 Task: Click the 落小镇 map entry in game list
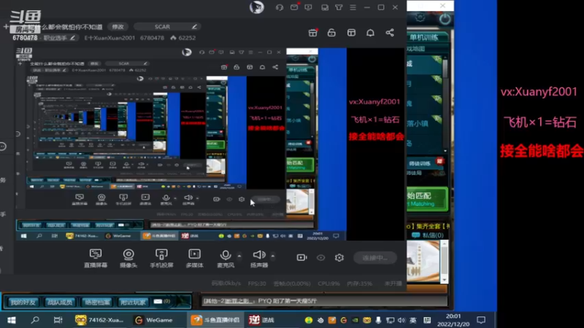[x=425, y=123]
